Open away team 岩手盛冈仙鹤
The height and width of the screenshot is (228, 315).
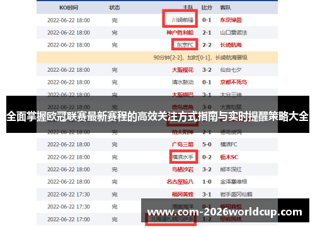236,195
